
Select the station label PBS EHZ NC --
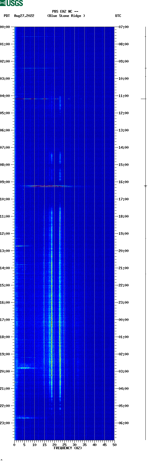[x=65, y=11]
